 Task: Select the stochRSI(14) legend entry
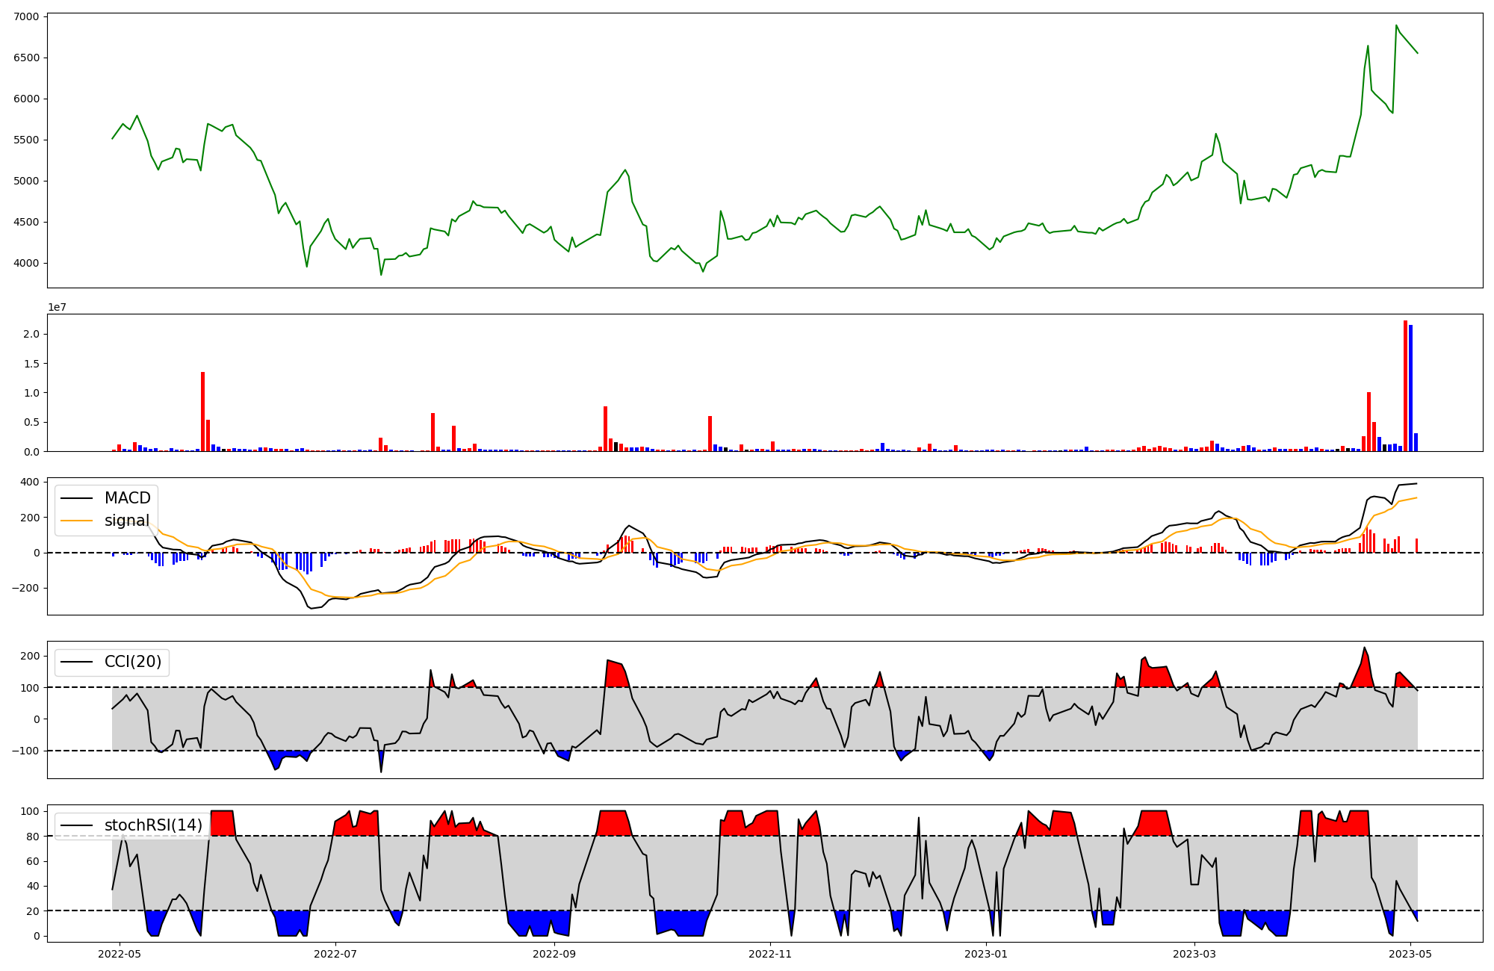[x=153, y=825]
